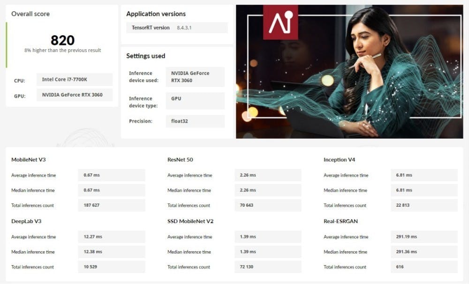This screenshot has width=469, height=284.
Task: Click the MobileNet V3 heading
Action: [29, 160]
